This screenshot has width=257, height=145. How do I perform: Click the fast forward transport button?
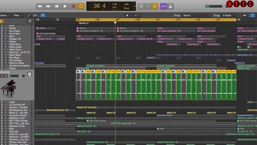click(48, 6)
